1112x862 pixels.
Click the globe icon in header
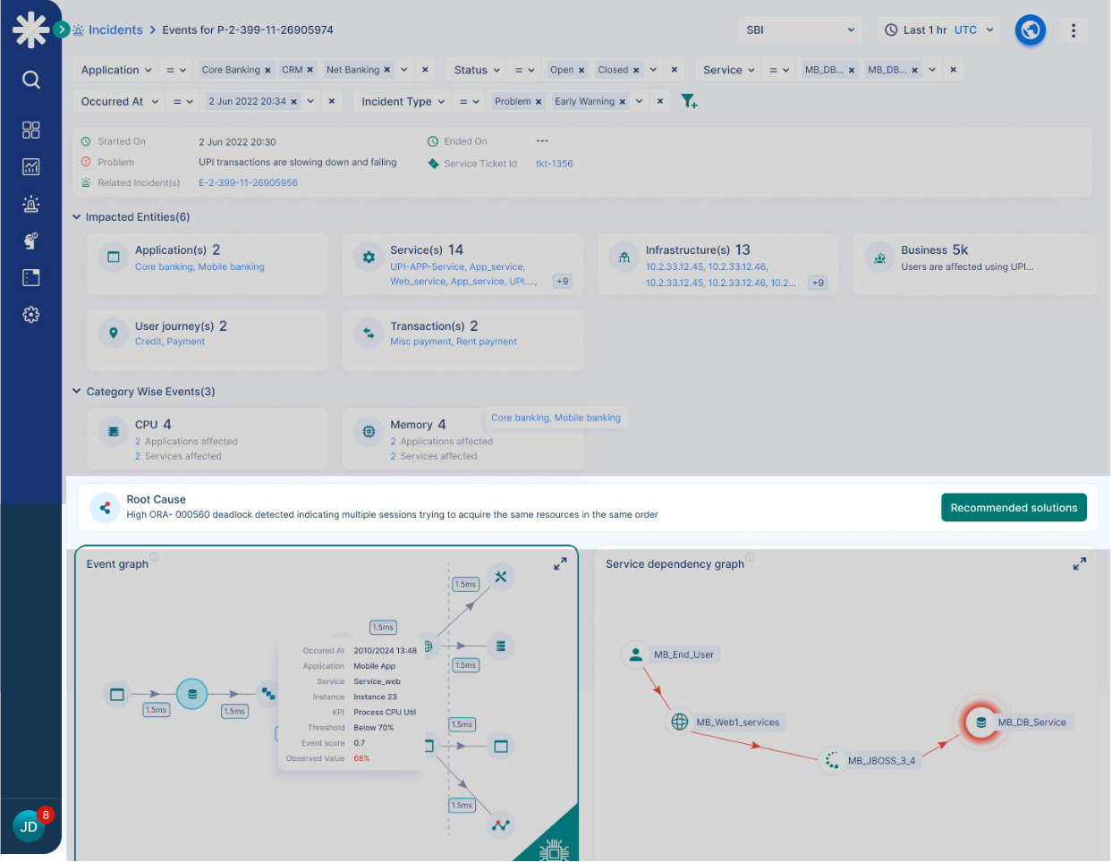point(1031,30)
